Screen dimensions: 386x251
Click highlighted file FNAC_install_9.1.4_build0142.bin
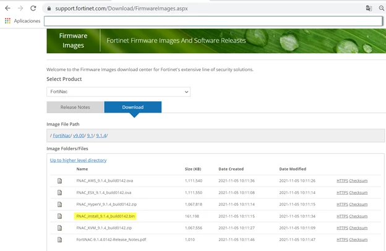point(105,216)
